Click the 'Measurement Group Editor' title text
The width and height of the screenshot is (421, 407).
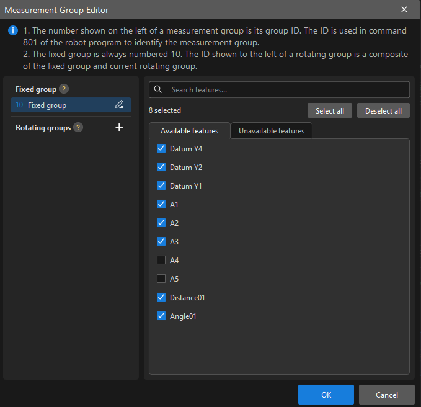click(56, 10)
